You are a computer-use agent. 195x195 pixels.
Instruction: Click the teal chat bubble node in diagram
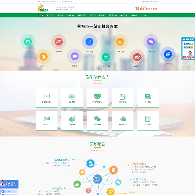[118, 183]
